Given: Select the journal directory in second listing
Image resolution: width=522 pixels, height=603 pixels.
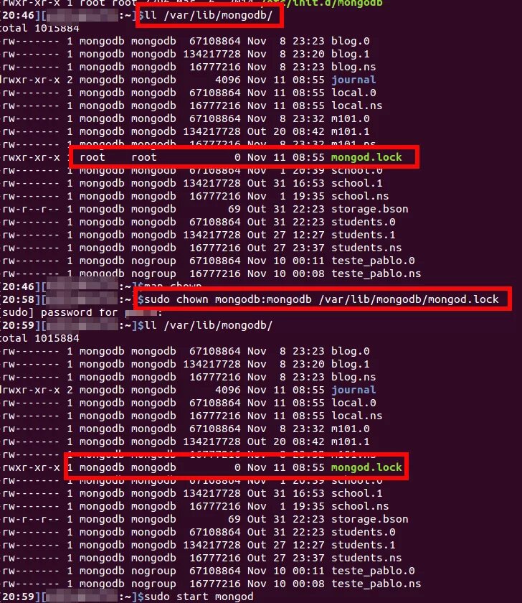Looking at the screenshot, I should pos(353,390).
